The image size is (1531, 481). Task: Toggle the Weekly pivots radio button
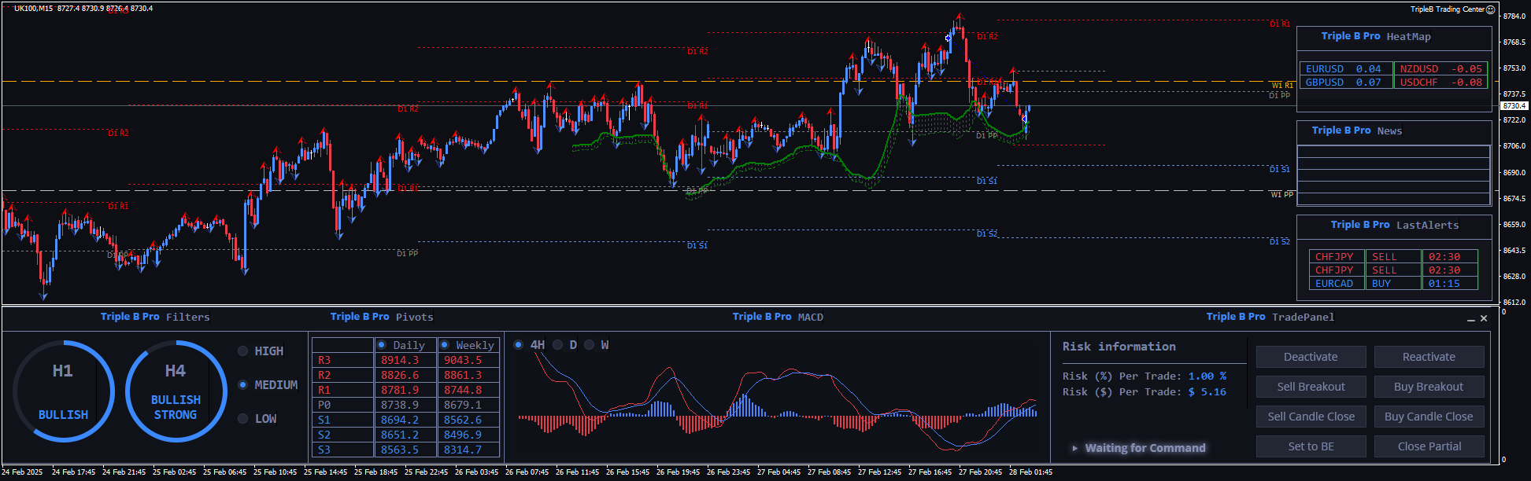445,345
